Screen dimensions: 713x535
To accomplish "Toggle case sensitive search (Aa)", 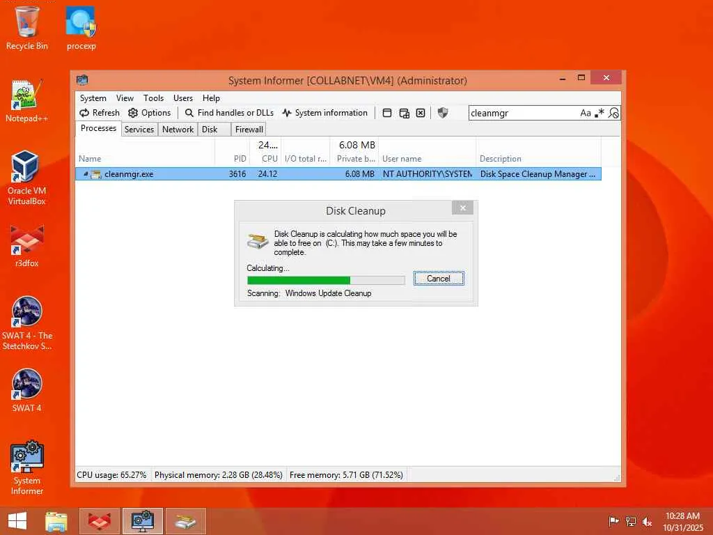I will pyautogui.click(x=585, y=113).
